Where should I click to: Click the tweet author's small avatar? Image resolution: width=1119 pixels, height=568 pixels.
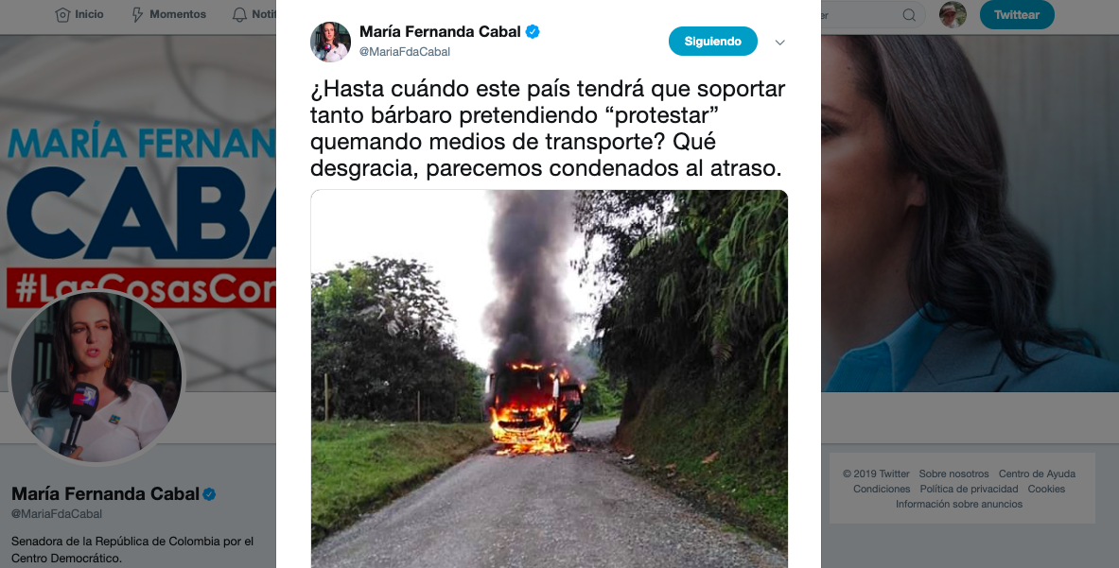click(x=330, y=42)
